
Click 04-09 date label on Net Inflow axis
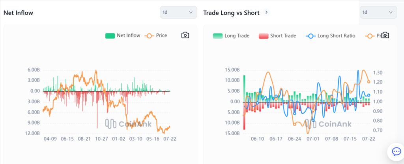coord(50,139)
